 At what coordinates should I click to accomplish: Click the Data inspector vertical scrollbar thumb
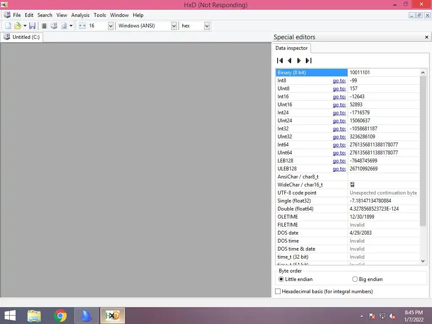(423, 151)
